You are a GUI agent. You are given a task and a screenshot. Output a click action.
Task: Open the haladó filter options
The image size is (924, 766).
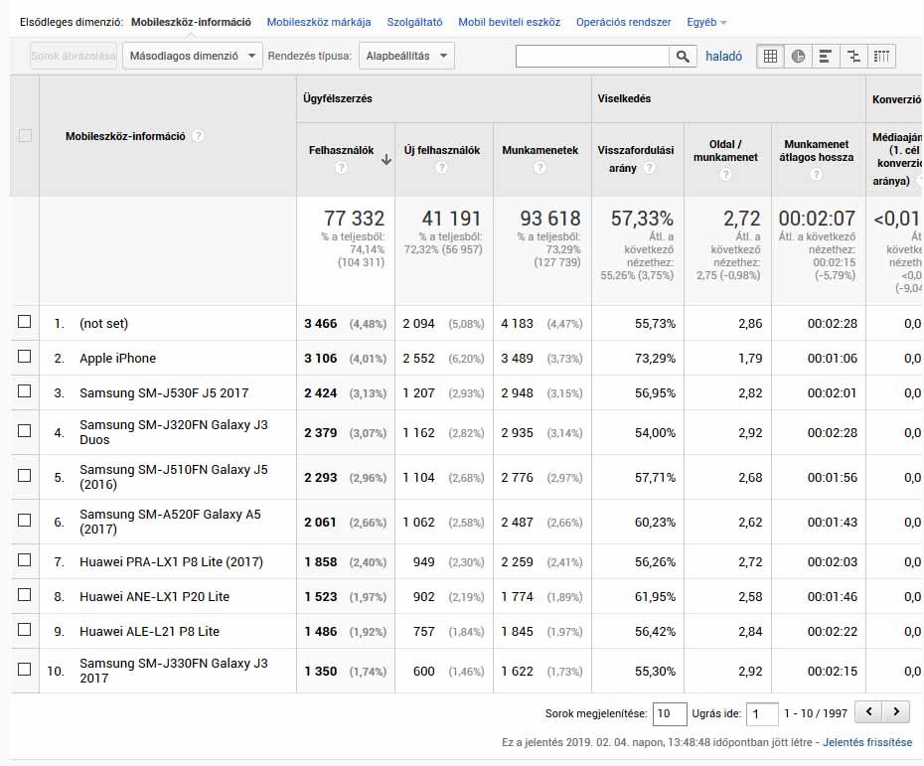724,57
